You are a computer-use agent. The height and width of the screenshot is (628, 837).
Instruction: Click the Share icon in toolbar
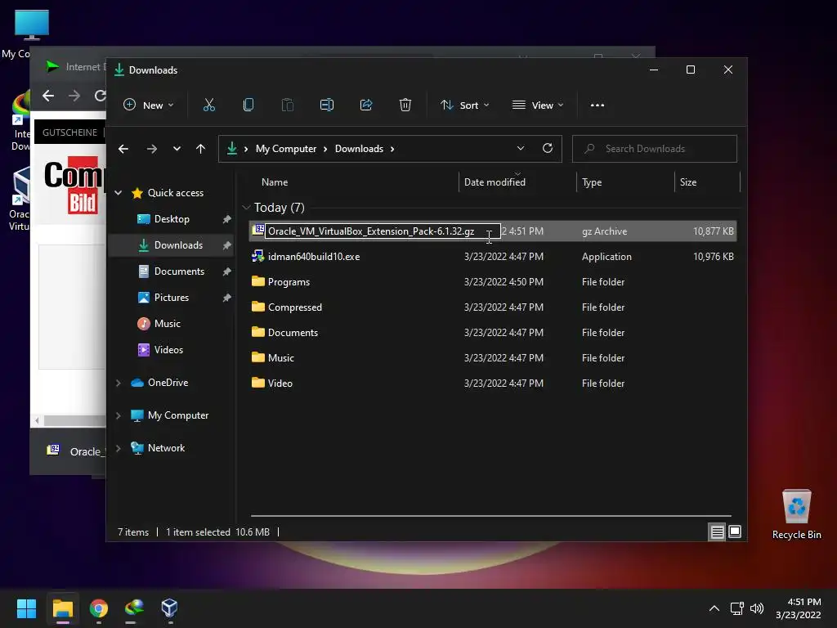coord(366,105)
